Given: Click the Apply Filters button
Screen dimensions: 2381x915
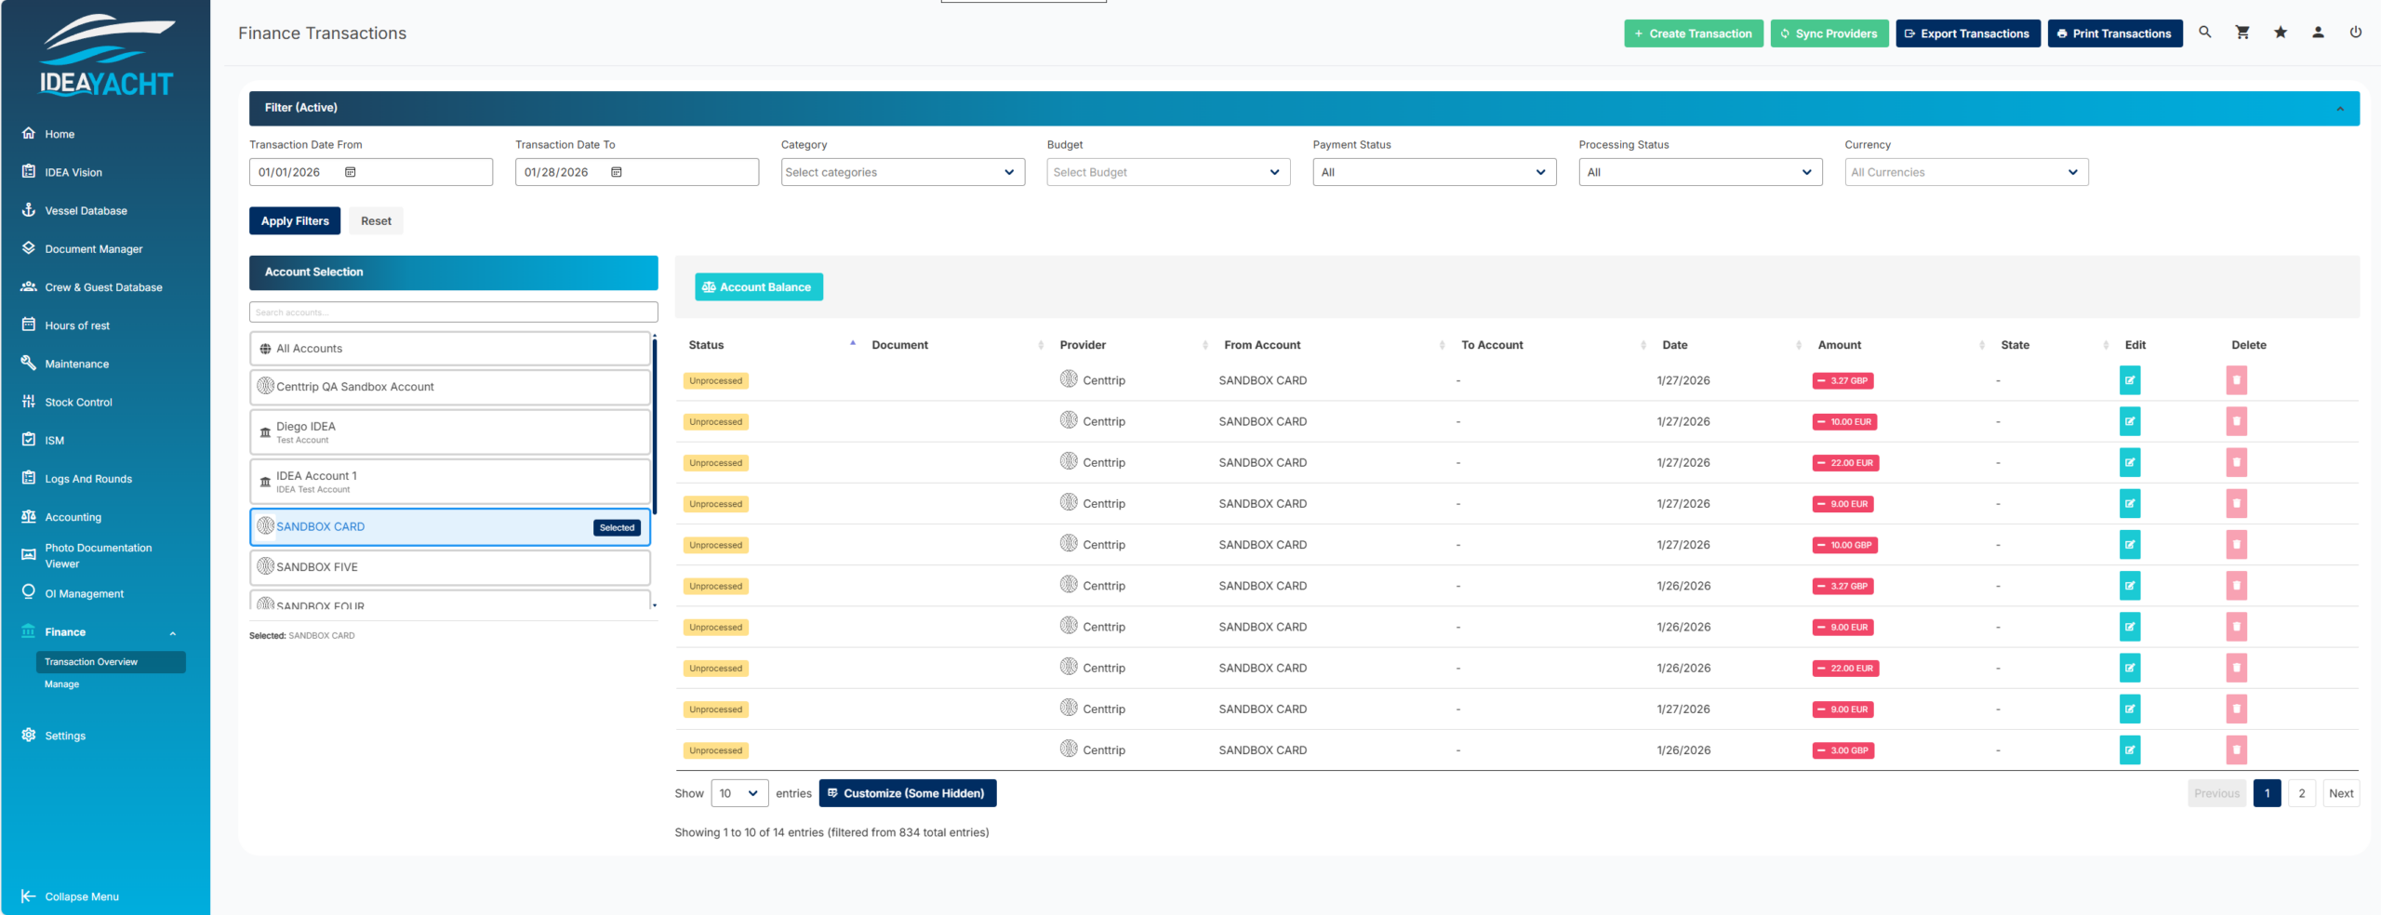Looking at the screenshot, I should coord(295,221).
